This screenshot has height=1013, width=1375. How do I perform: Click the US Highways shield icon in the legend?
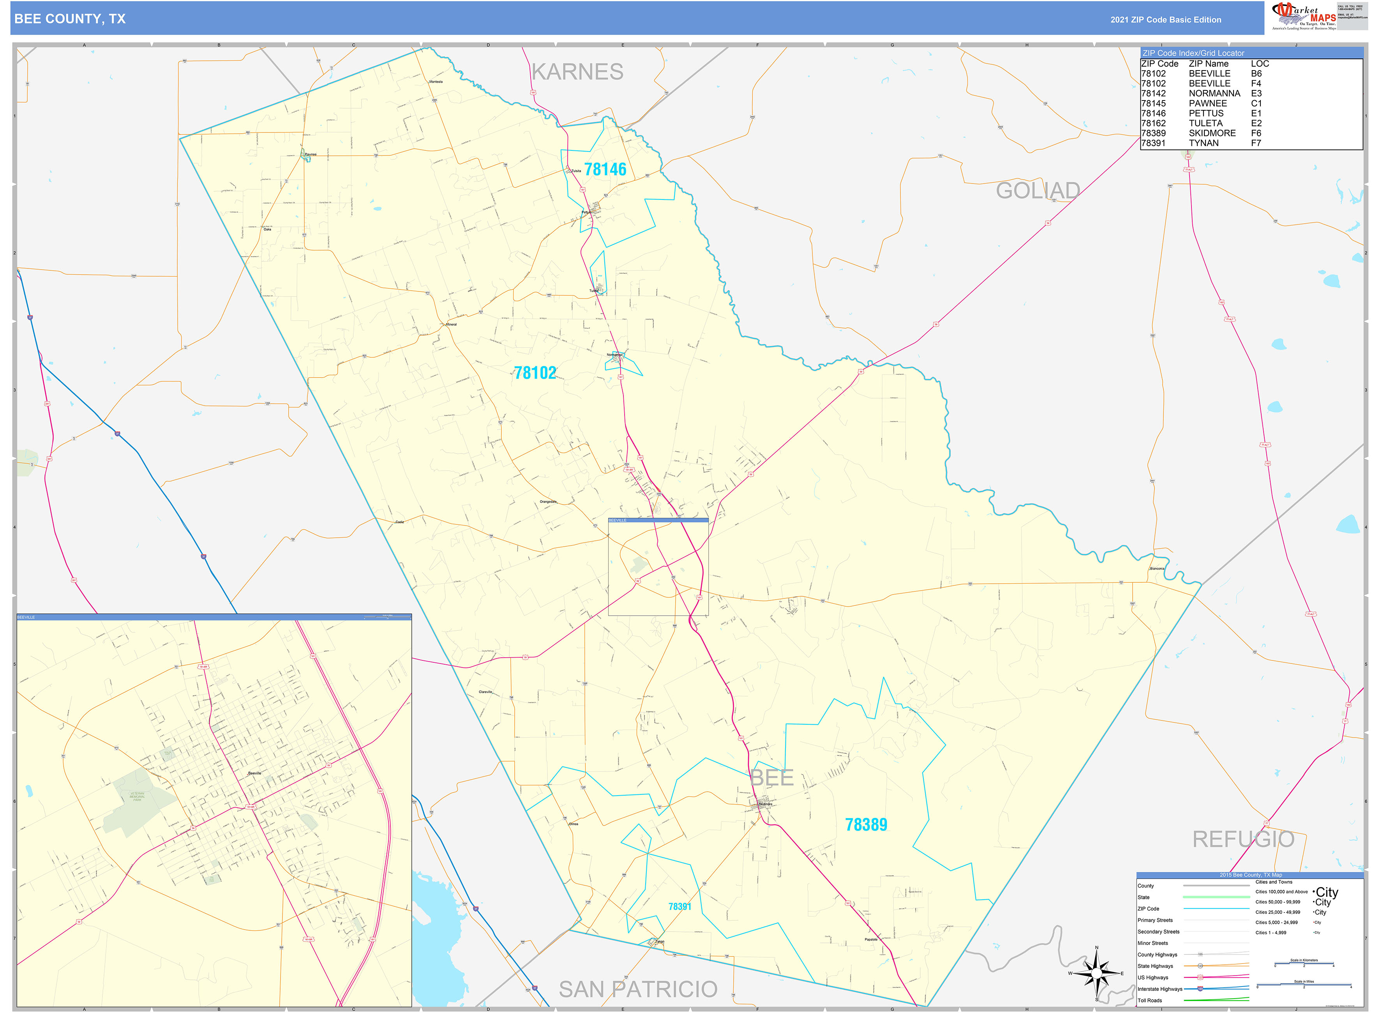pos(1201,978)
